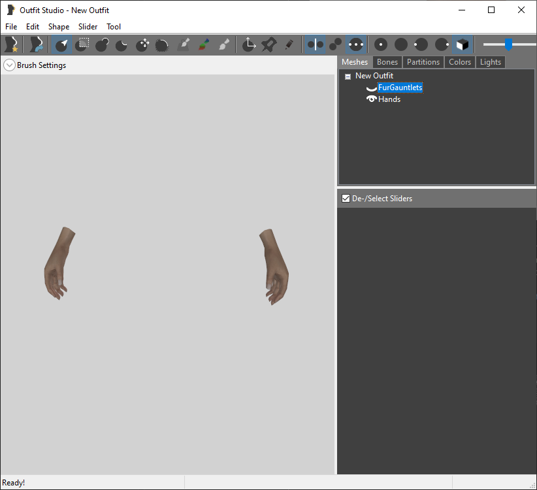The height and width of the screenshot is (490, 537).
Task: Select the Color Paint brush
Action: click(x=204, y=44)
